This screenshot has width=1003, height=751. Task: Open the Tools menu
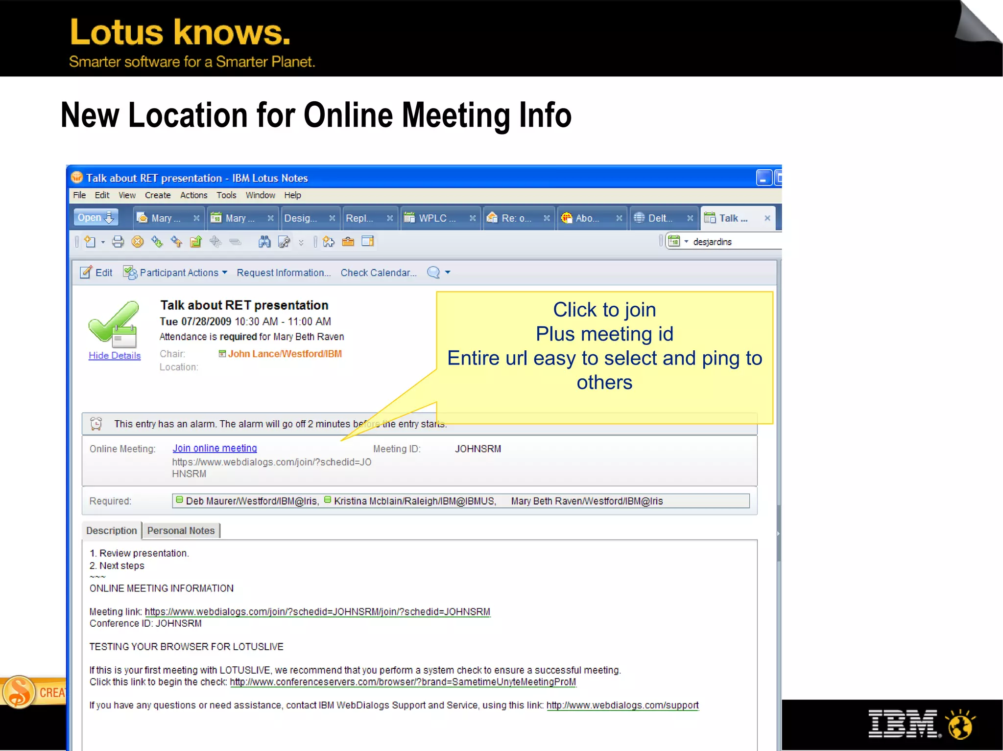coord(226,195)
